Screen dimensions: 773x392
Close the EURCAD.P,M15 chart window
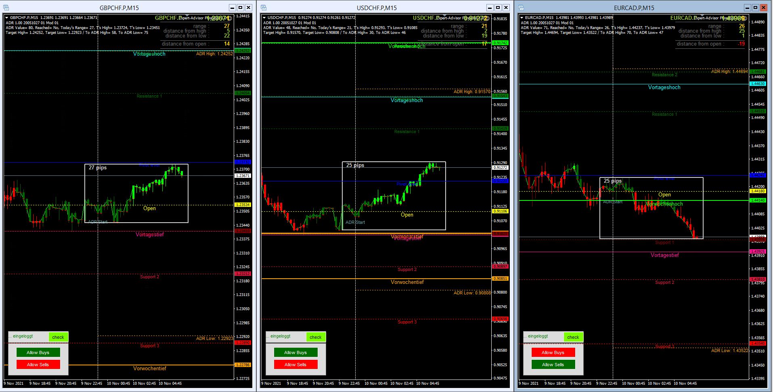(763, 8)
